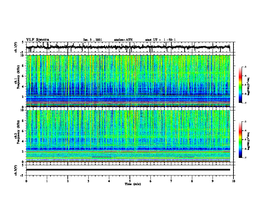Click inside the ch.2 spectrogram panel
Screen dimensions: 263x203
click(x=128, y=136)
